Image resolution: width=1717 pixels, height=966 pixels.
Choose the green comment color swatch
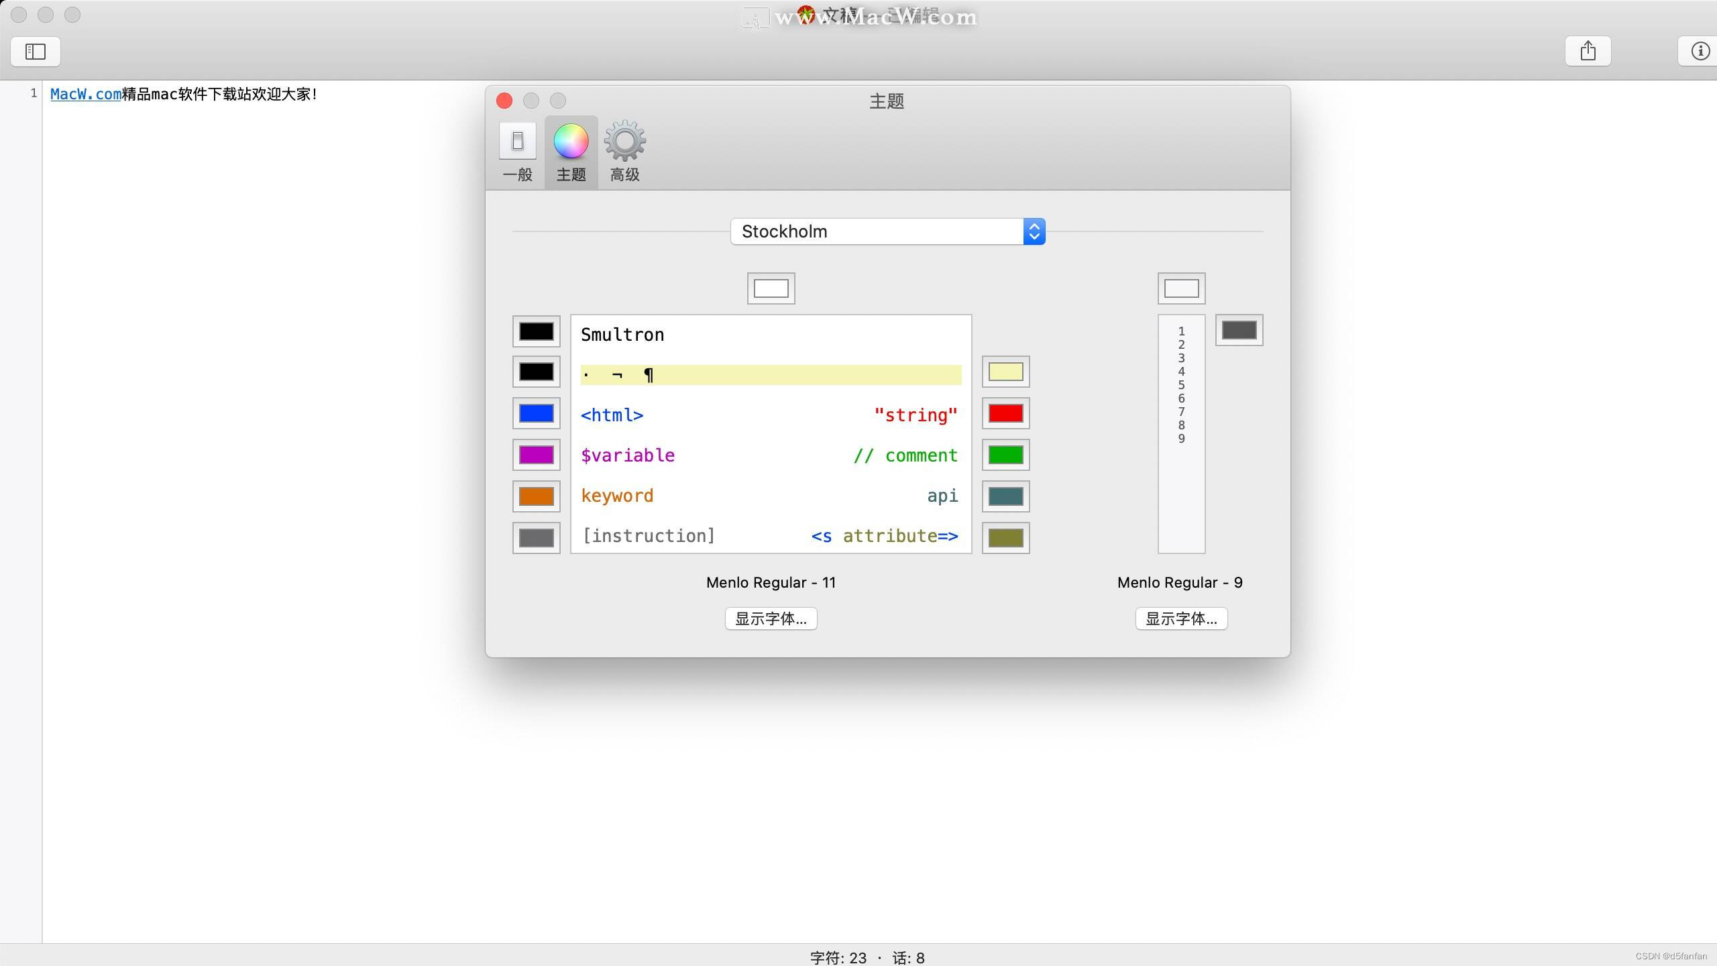click(x=1005, y=455)
